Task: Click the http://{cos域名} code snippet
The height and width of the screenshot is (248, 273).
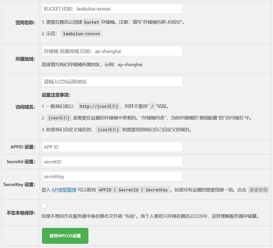Action: 99,106
